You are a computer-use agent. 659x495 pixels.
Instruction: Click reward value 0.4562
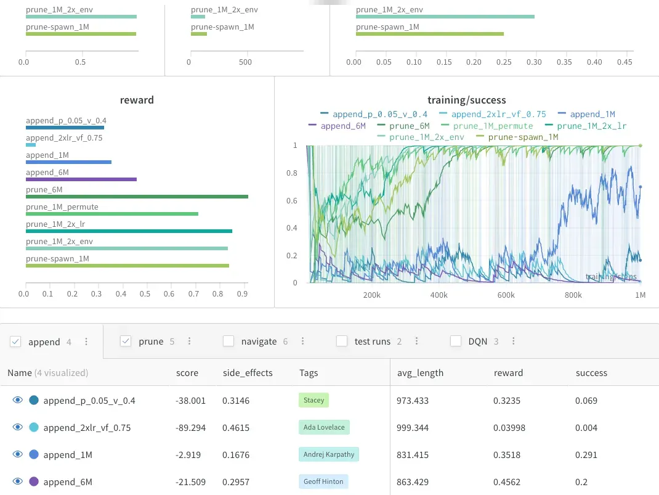[x=506, y=482]
